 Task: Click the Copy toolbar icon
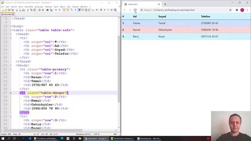[31, 10]
